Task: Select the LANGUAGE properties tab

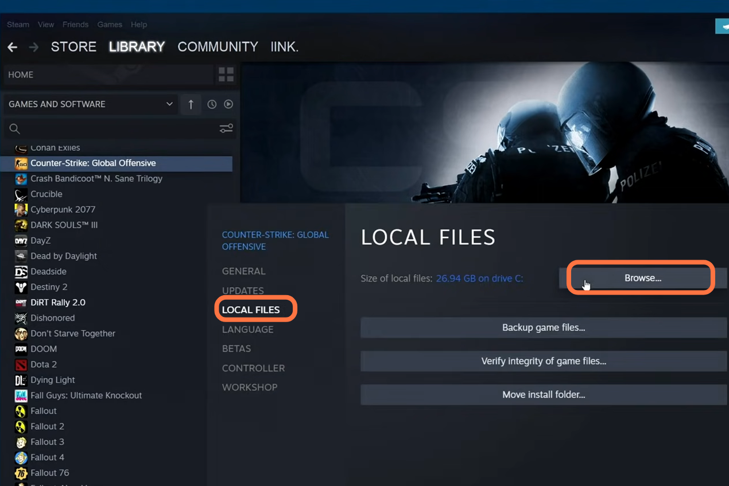Action: click(247, 330)
